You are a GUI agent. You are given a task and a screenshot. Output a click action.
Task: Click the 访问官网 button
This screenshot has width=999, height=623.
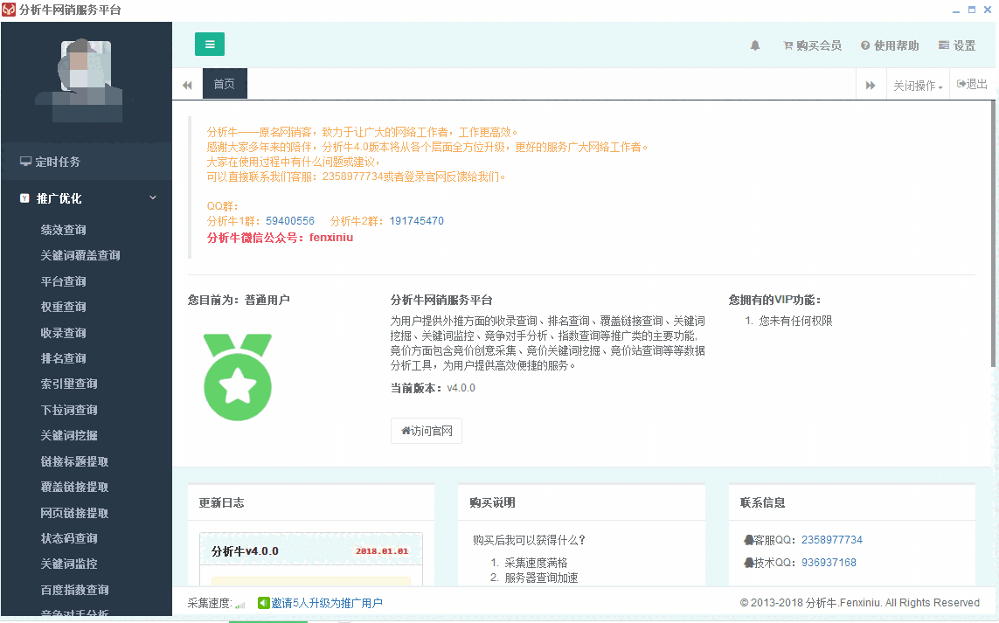tap(426, 431)
